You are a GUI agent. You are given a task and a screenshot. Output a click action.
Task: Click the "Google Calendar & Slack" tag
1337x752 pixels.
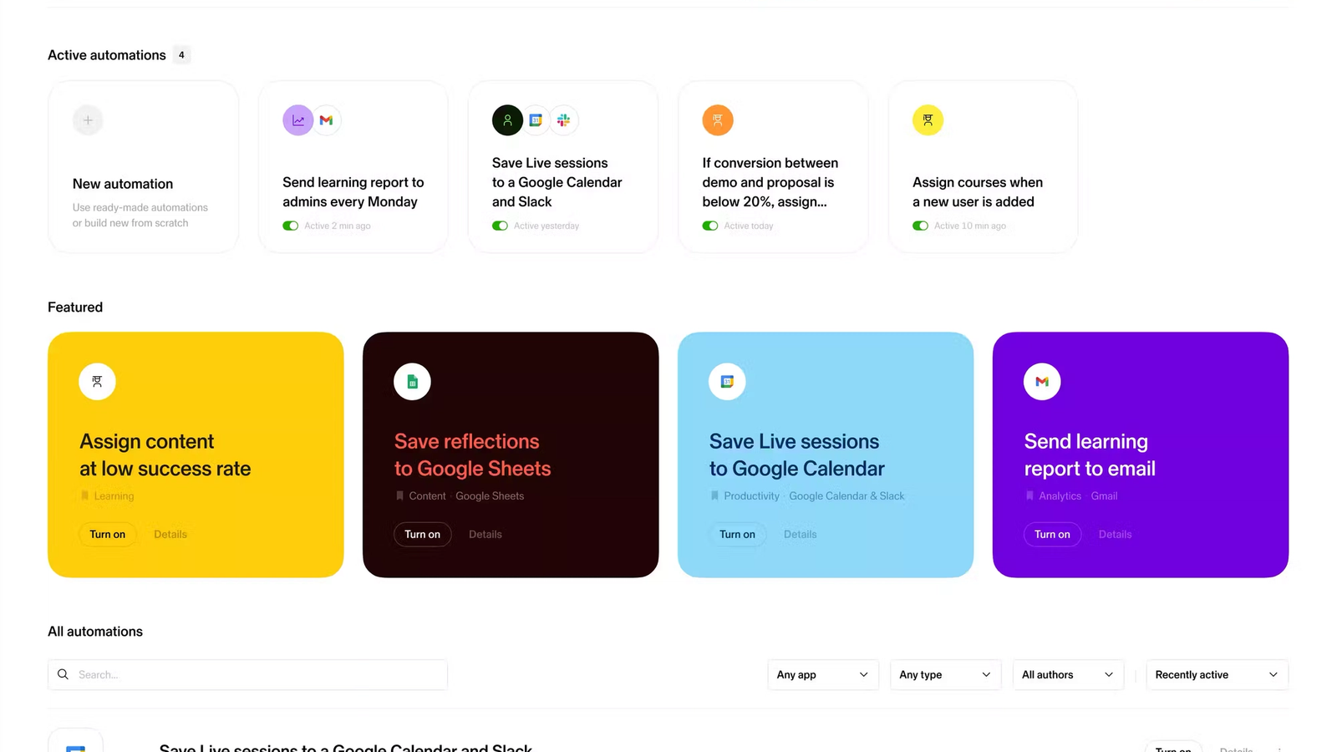pyautogui.click(x=846, y=496)
